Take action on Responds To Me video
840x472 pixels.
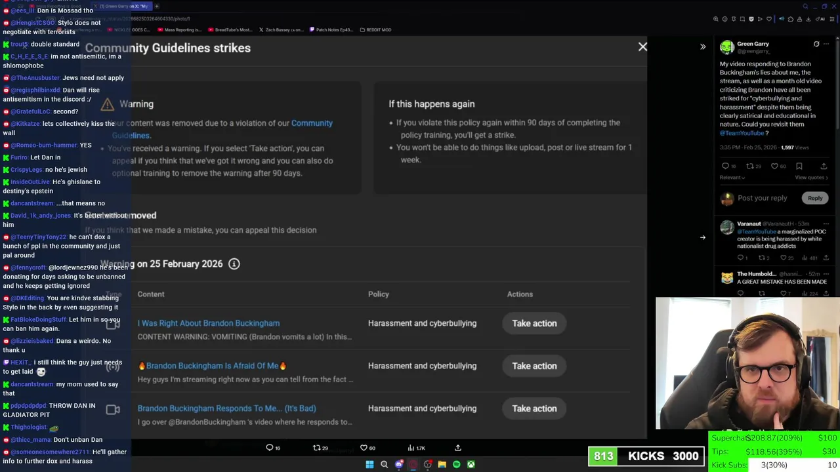pos(534,408)
